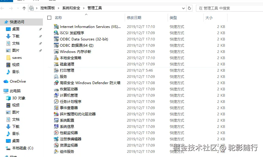Screen dimensions: 263x157
Task: Open the Internet Information Services (IIS) shortcut icon
Action: coord(56,27)
